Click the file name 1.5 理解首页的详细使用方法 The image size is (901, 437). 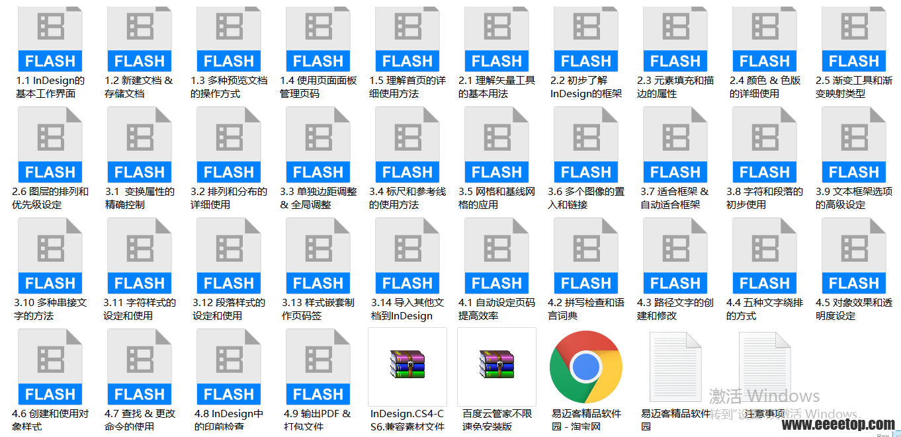(408, 87)
